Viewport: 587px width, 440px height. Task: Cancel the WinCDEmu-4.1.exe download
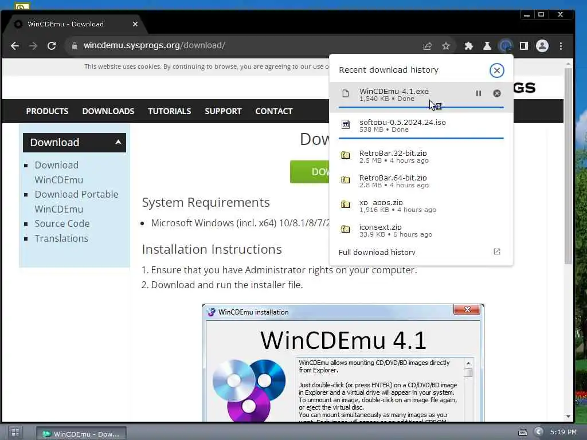point(497,93)
